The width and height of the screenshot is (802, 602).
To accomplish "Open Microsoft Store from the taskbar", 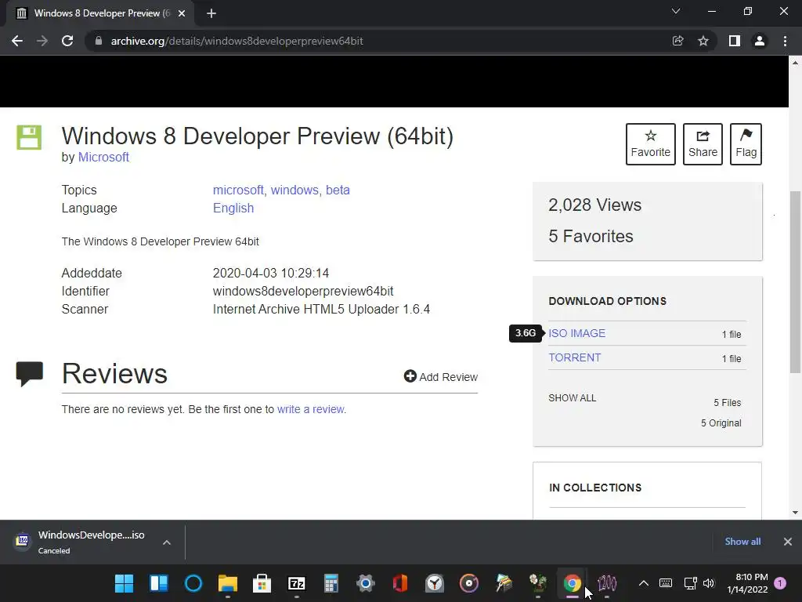I will click(x=262, y=583).
